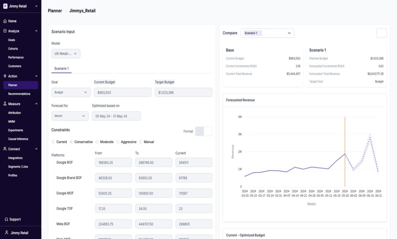Click the Analyze section icon
The image size is (397, 239).
click(x=5, y=31)
